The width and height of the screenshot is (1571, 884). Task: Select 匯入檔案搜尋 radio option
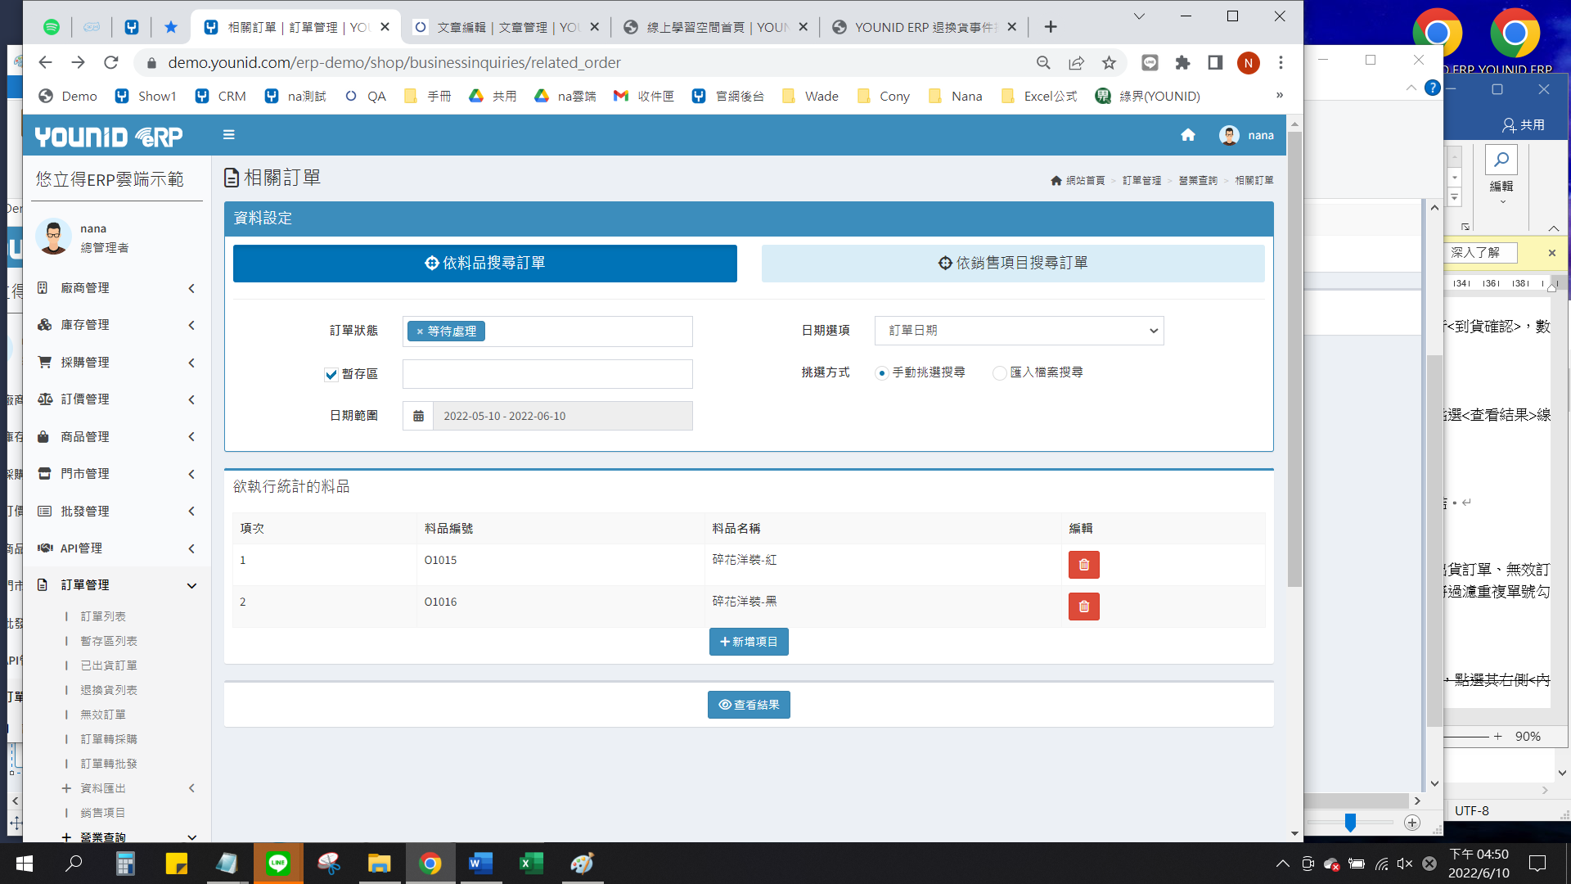coord(999,373)
